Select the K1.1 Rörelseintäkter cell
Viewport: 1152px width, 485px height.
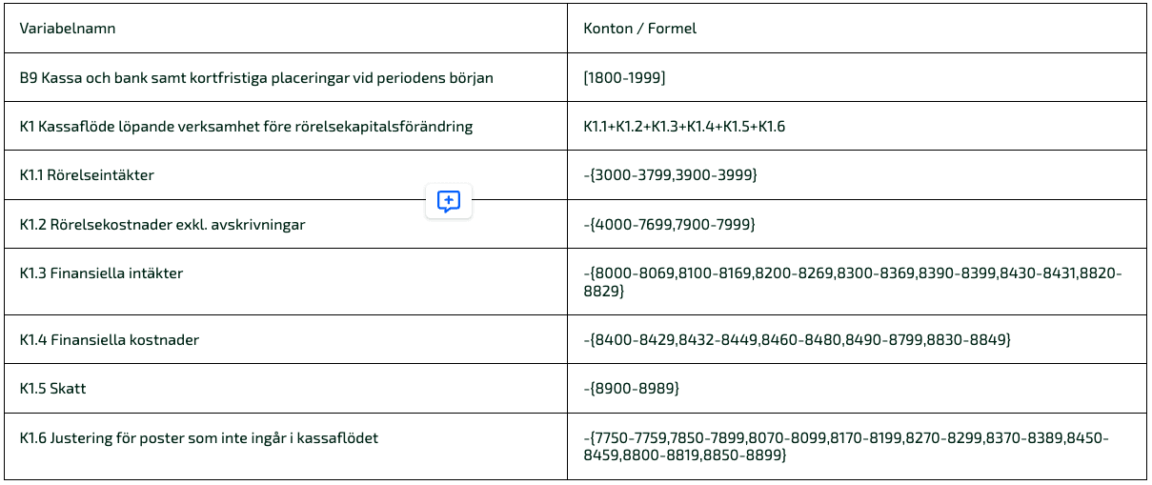coord(286,175)
